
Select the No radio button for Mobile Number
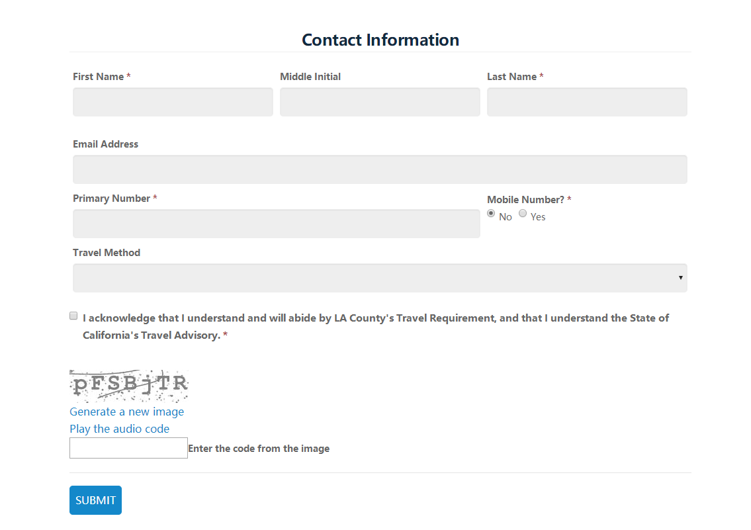tap(491, 214)
